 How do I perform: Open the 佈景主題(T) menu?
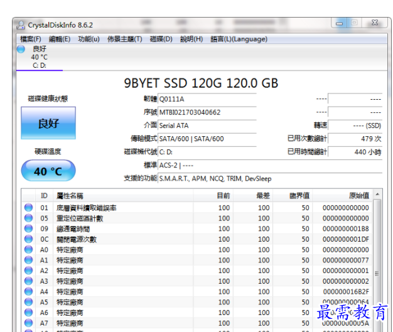(124, 39)
